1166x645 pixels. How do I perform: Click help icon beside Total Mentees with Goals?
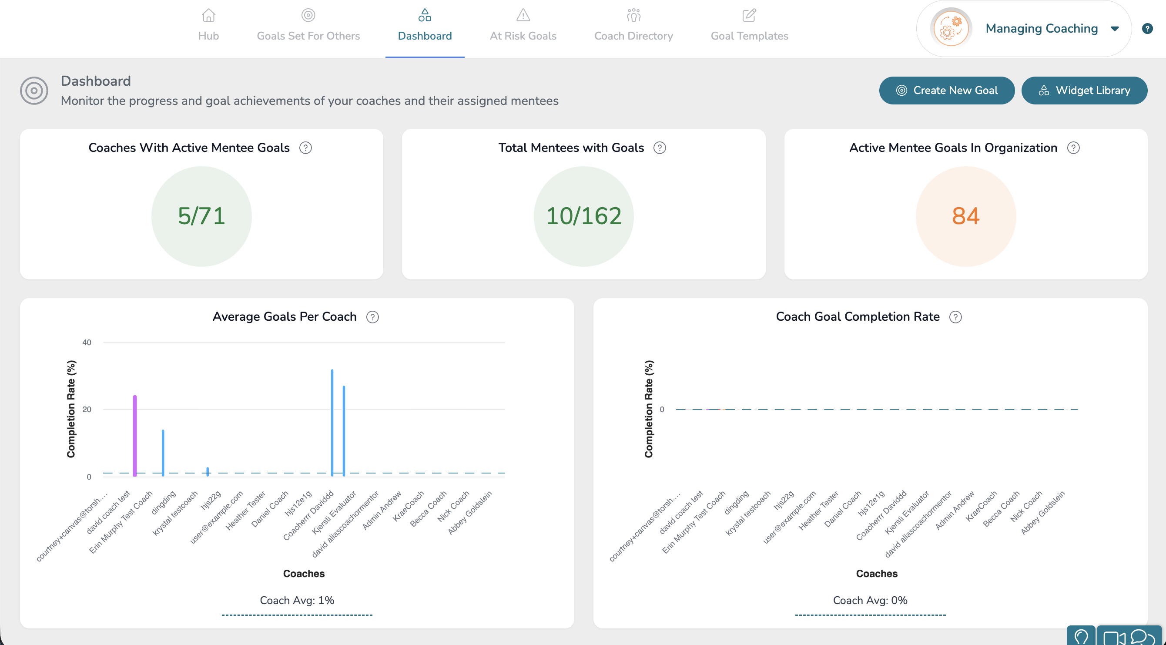pos(660,148)
